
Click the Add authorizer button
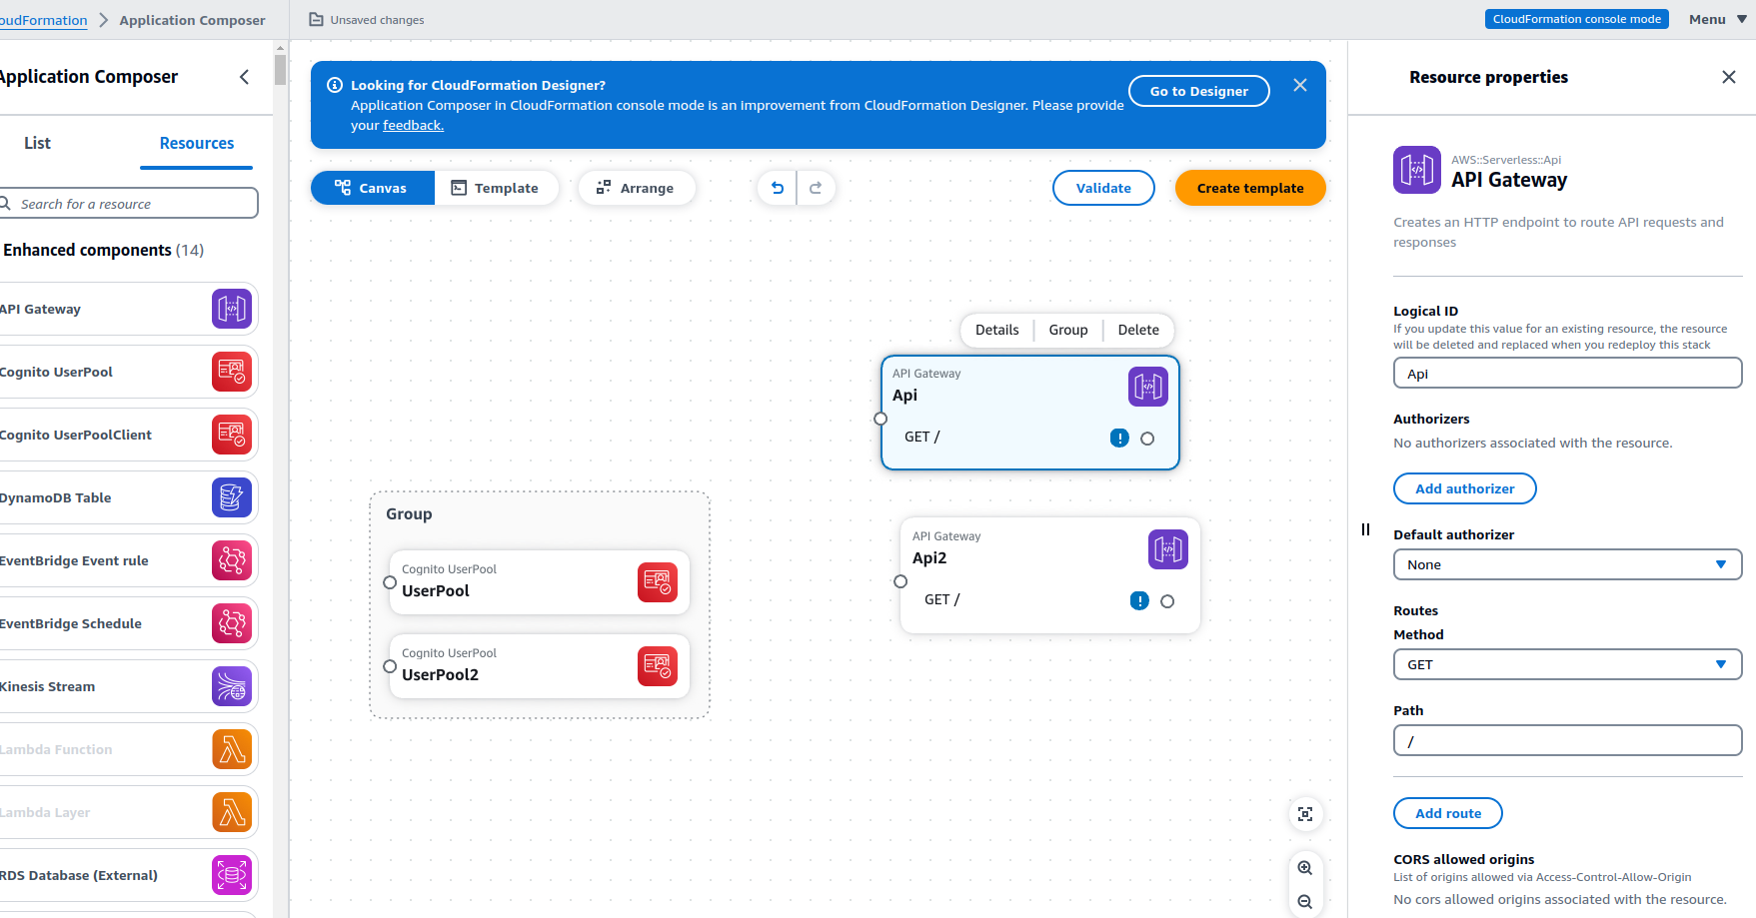coord(1464,488)
